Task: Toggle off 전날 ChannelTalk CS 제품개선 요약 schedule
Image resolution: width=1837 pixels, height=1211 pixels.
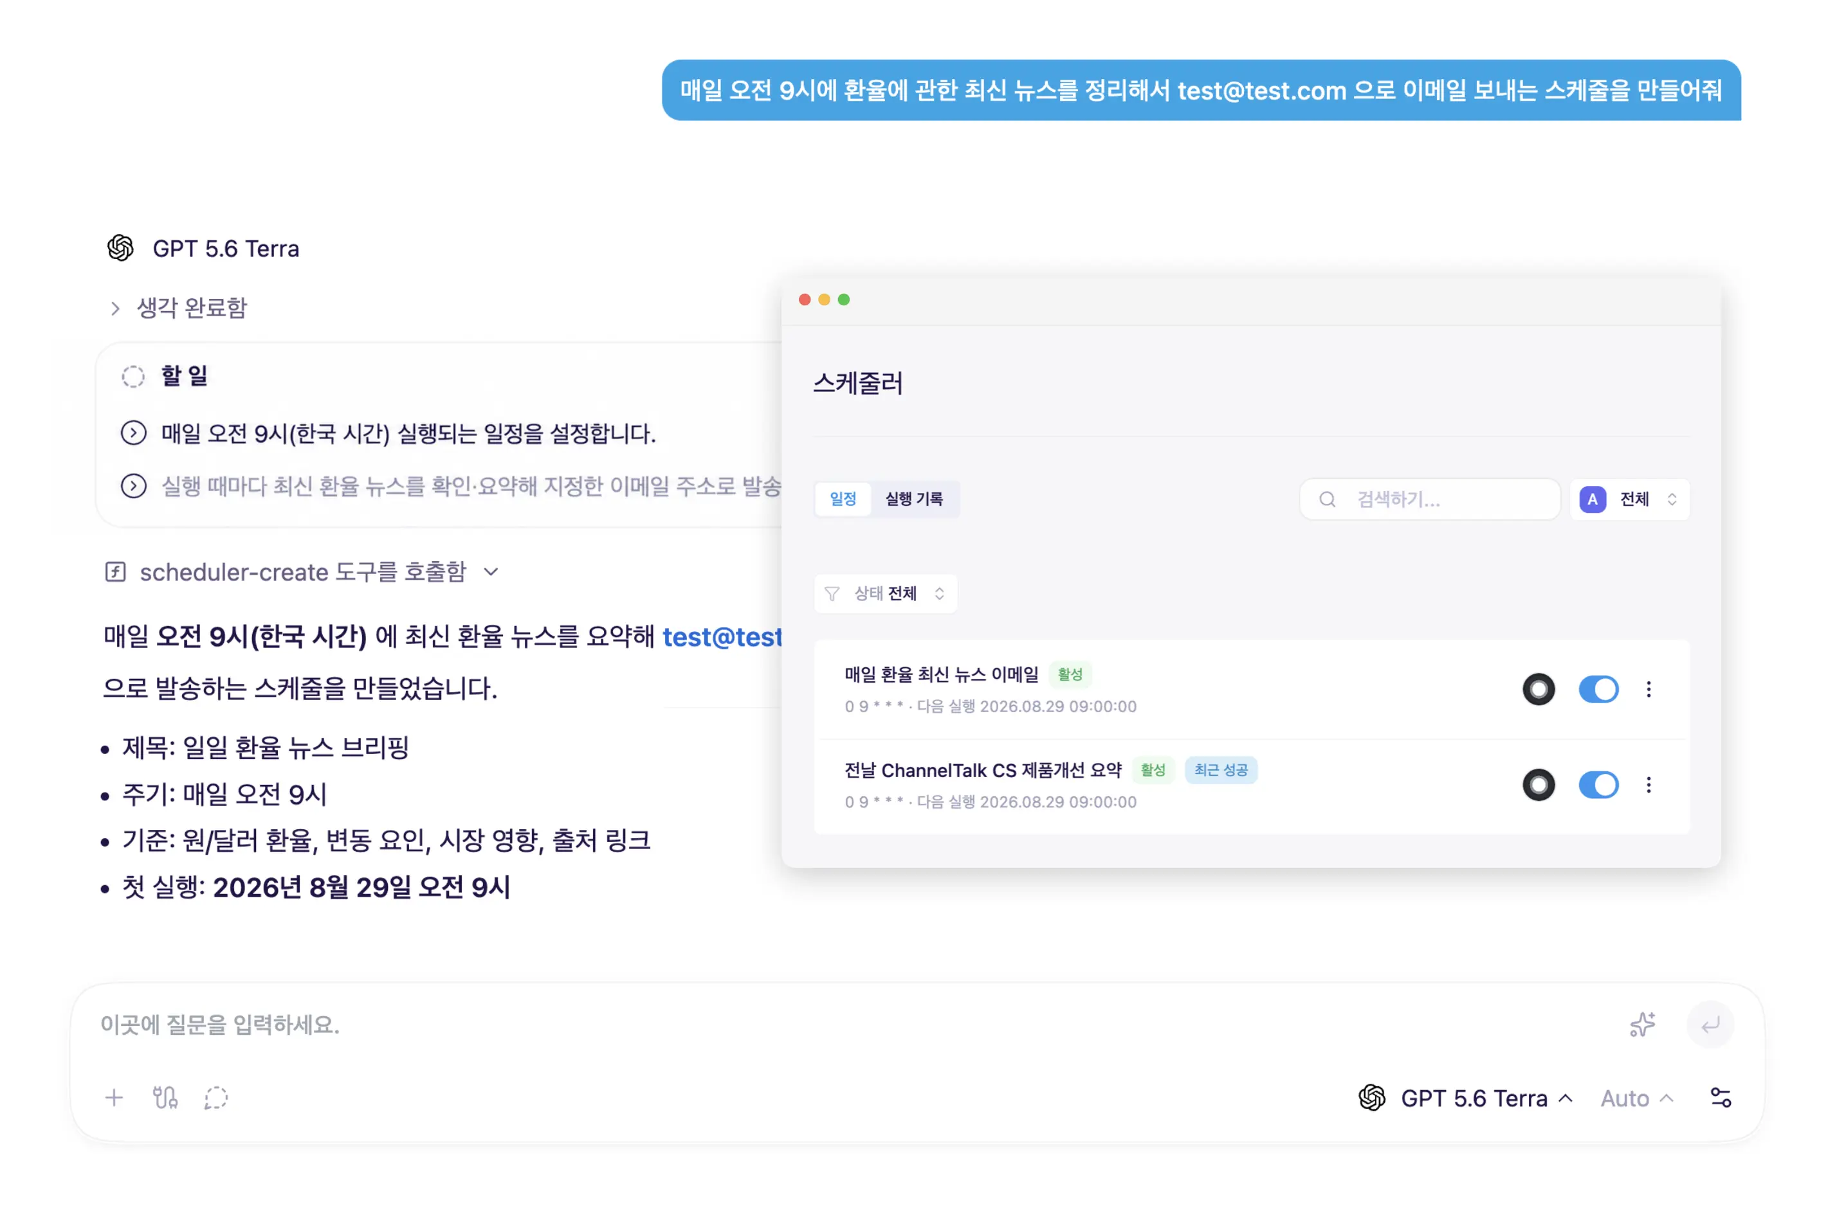Action: [x=1598, y=785]
